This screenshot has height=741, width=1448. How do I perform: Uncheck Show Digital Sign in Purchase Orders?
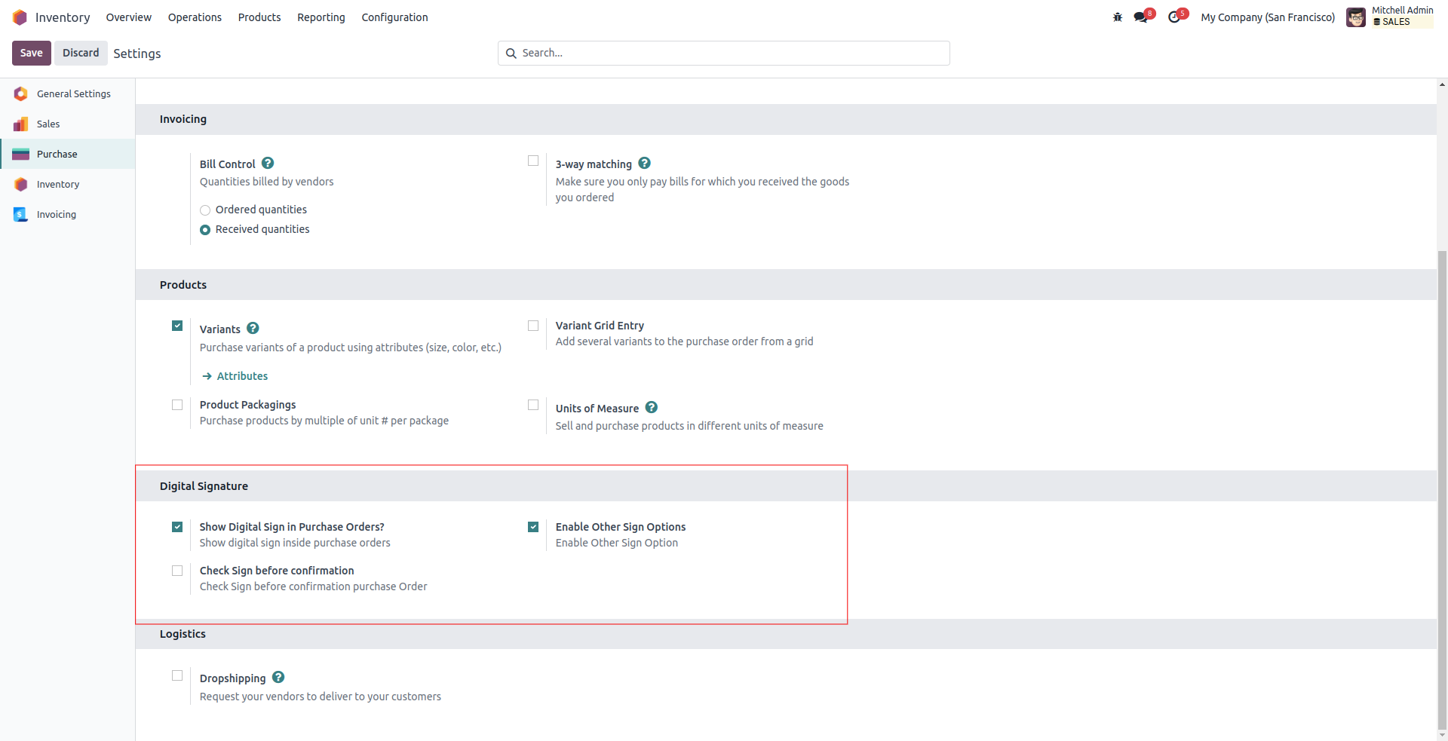point(177,527)
